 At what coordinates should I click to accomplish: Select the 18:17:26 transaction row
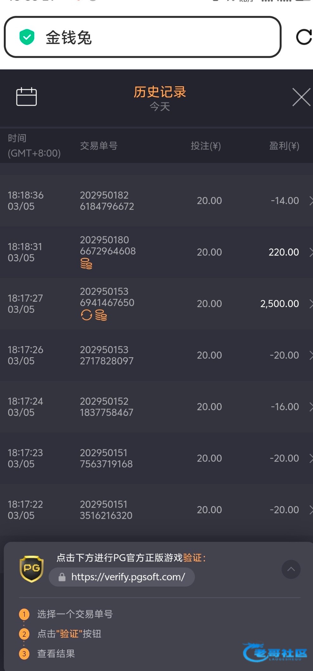pos(156,355)
